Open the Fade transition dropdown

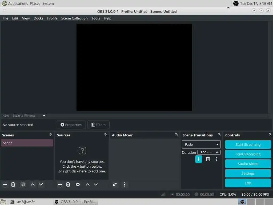tap(201, 144)
